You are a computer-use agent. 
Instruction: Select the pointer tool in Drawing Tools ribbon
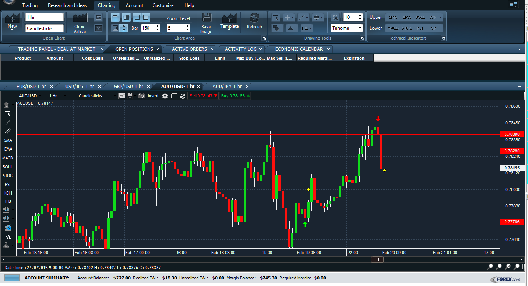276,17
